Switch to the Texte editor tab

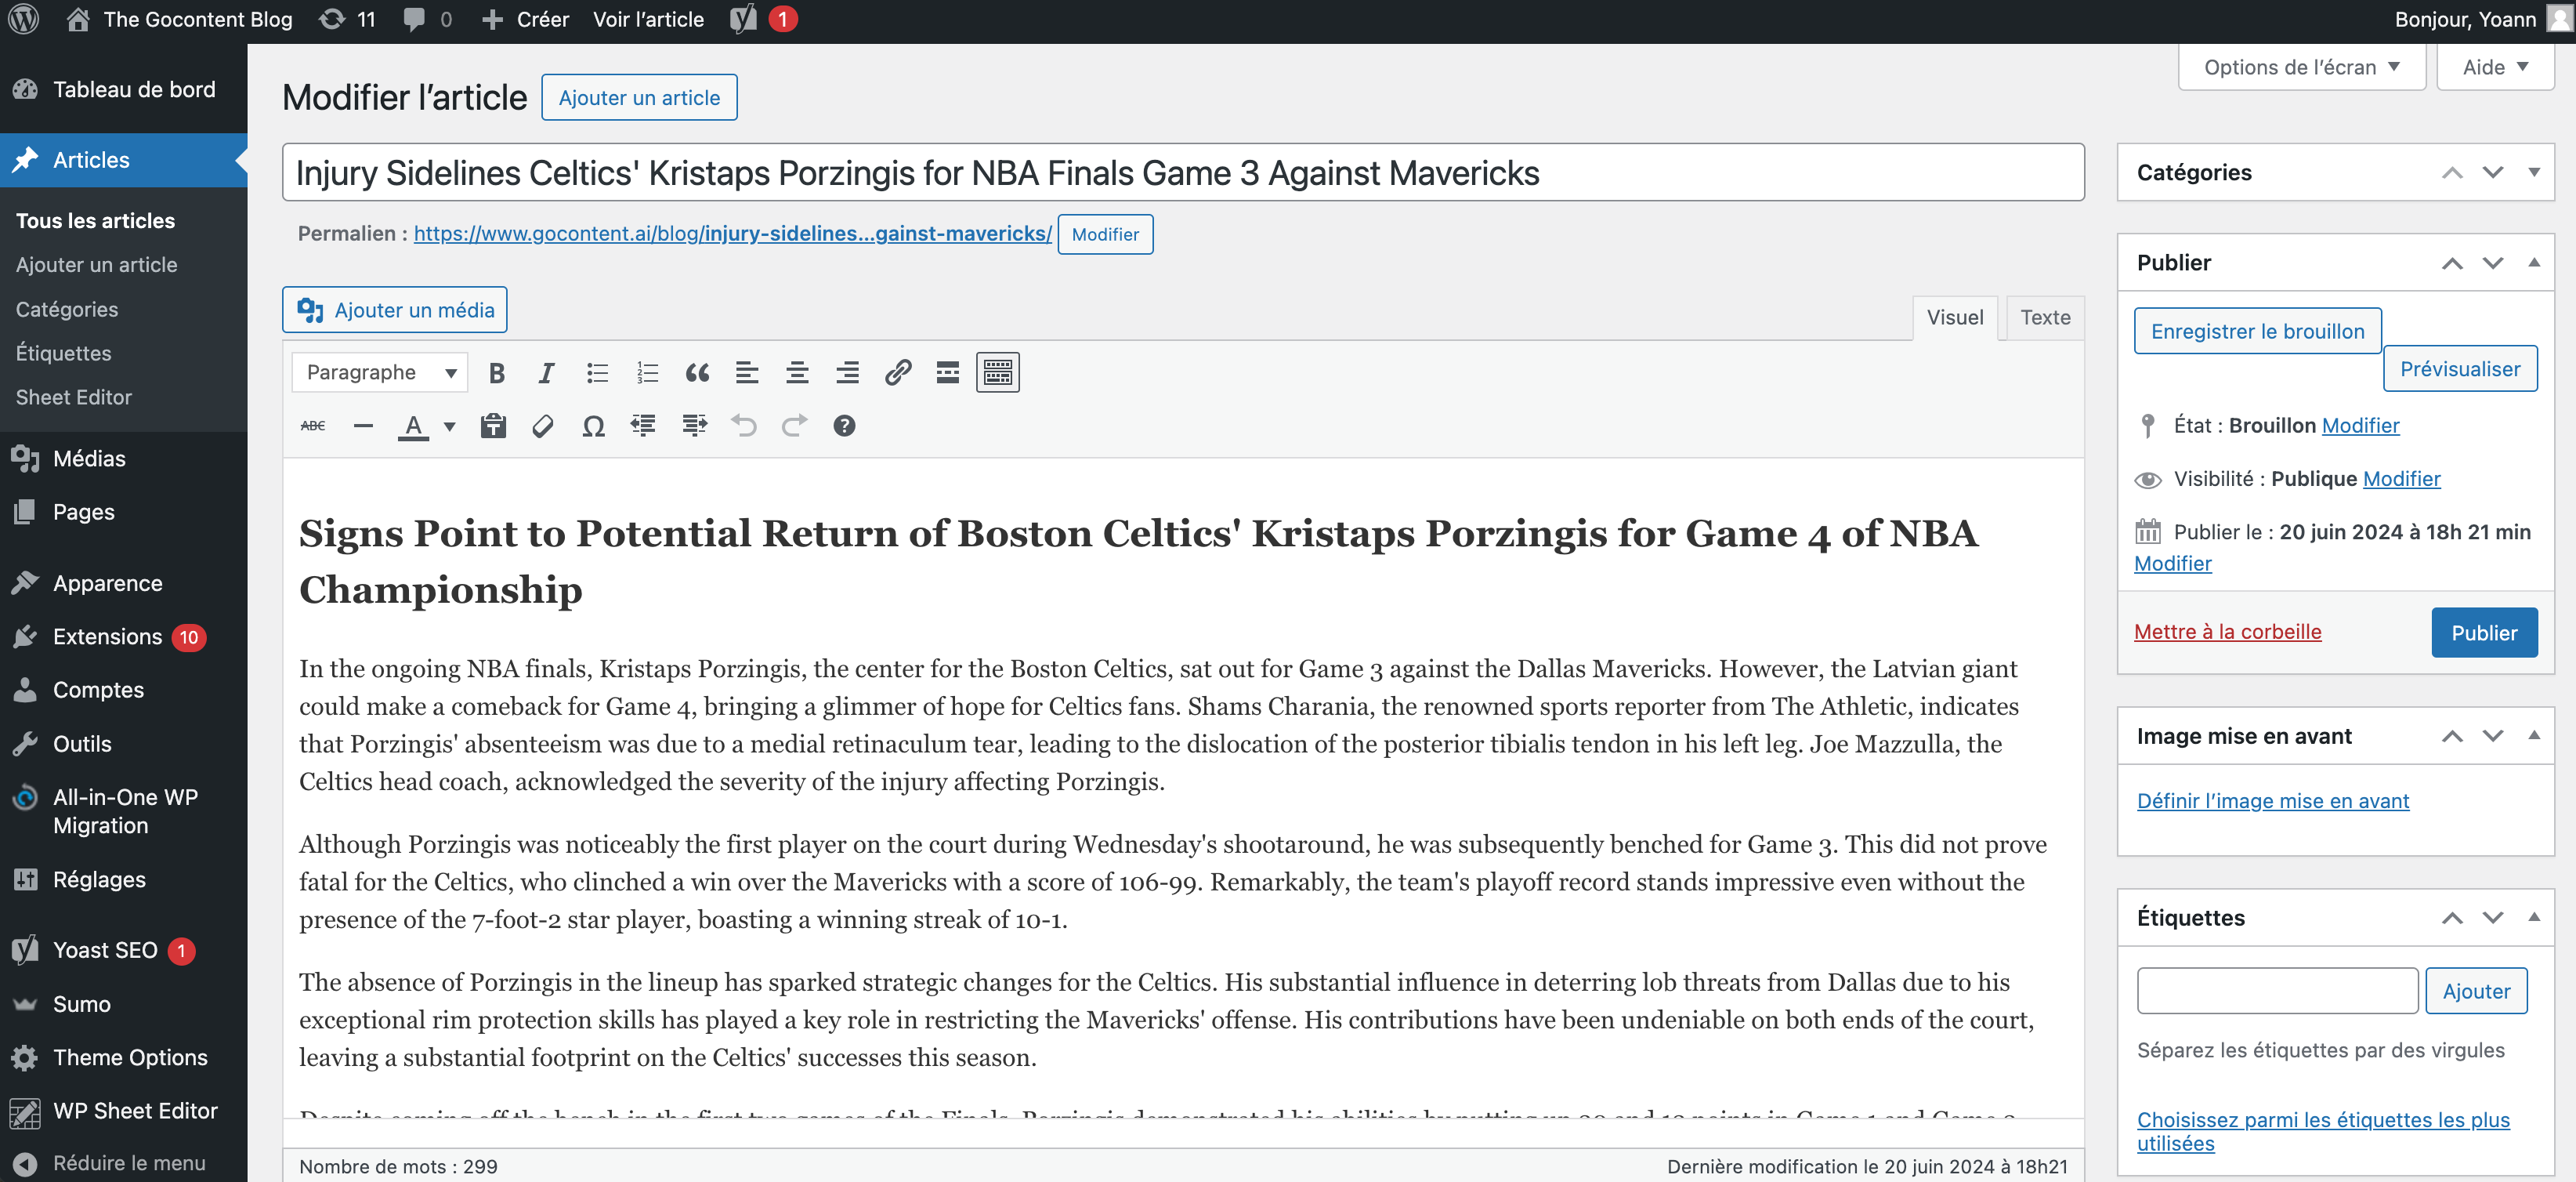[2044, 317]
